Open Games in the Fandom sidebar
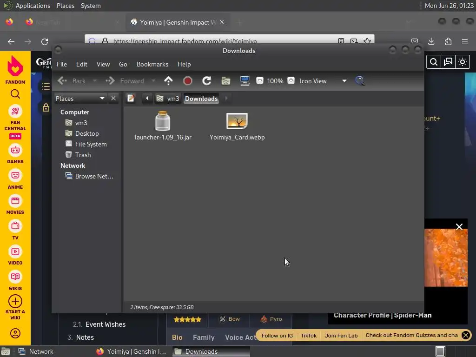Image resolution: width=476 pixels, height=357 pixels. [x=15, y=154]
